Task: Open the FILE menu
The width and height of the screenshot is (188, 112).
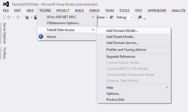Action: coord(6,11)
